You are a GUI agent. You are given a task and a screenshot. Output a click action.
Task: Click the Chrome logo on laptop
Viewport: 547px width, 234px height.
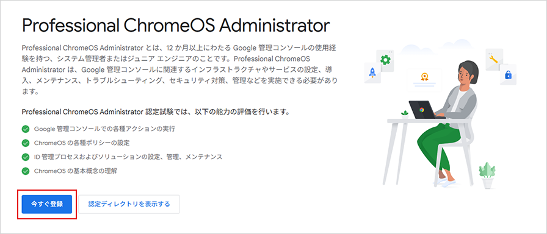(x=422, y=109)
